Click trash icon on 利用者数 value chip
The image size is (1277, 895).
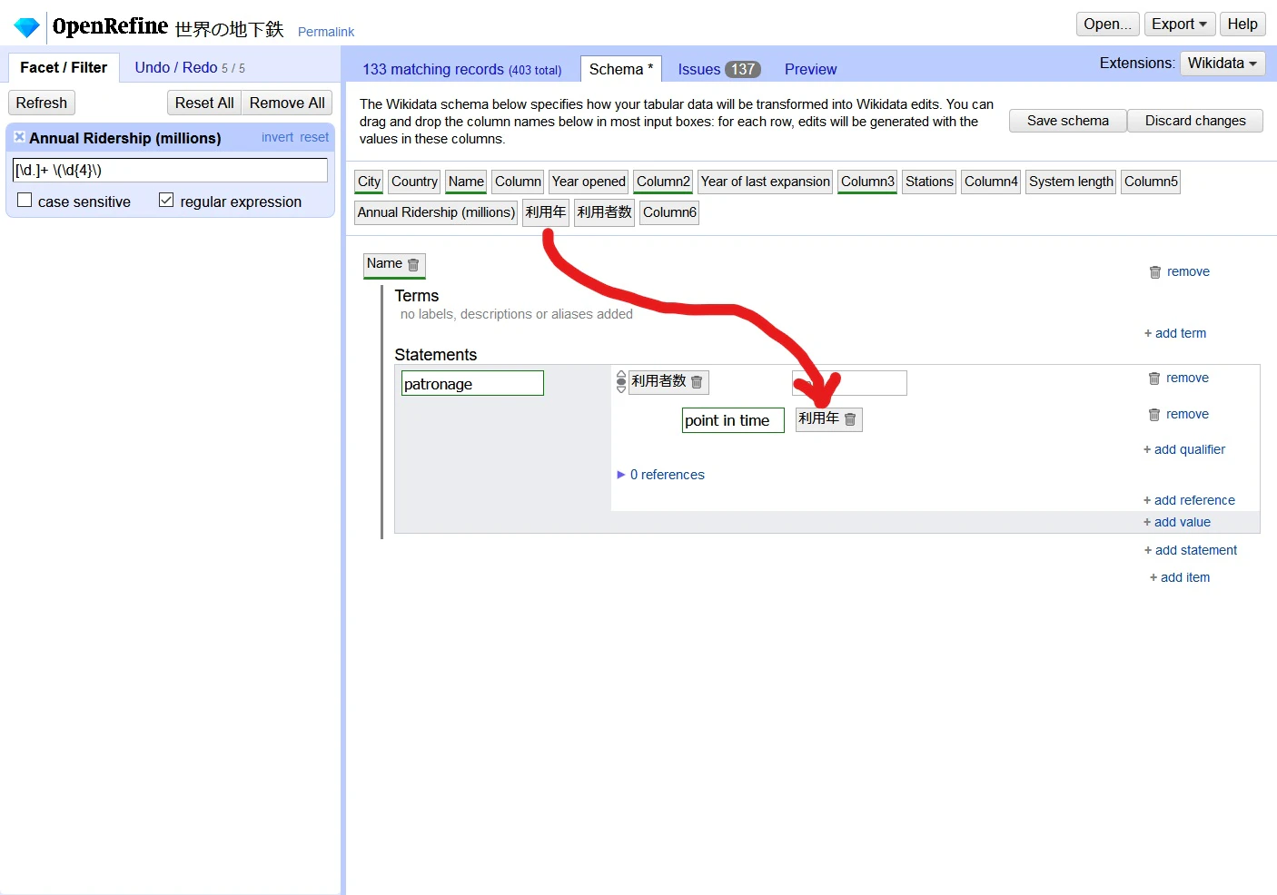697,382
